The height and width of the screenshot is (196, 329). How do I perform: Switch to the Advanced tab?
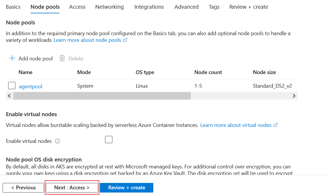(186, 7)
